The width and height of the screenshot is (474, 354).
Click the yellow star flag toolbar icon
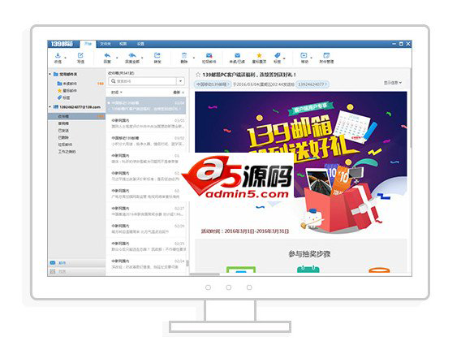click(259, 56)
